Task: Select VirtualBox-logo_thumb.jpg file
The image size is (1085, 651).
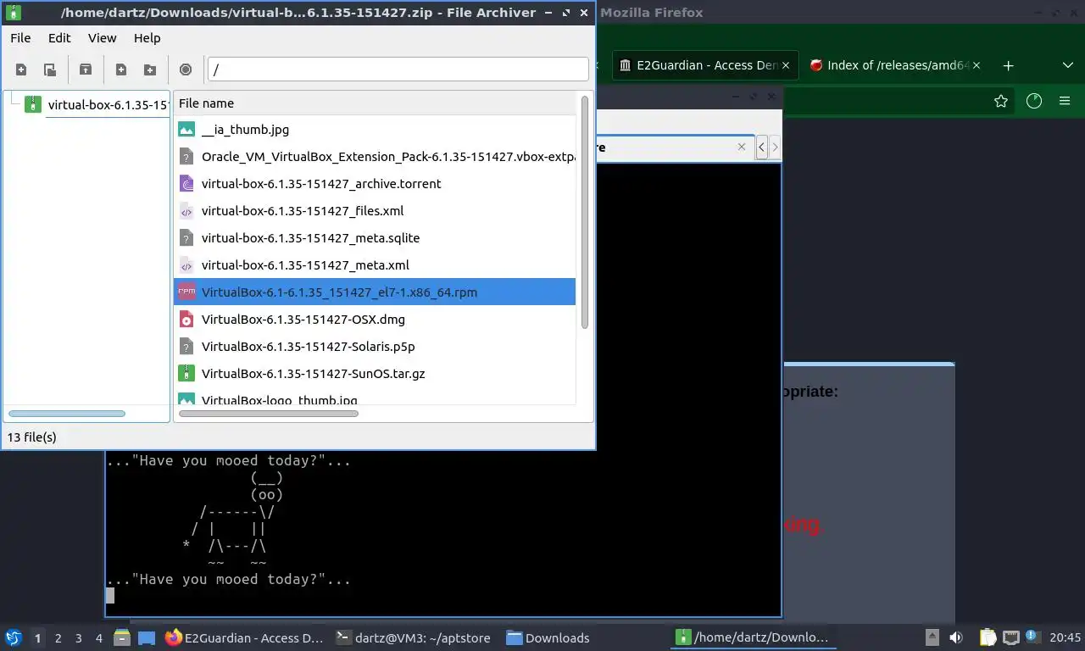Action: tap(375, 397)
